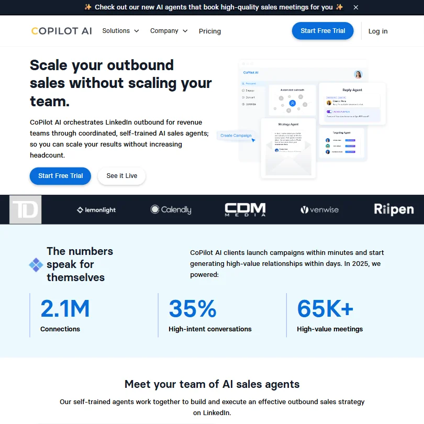
Task: Click the CDM Media logo
Action: (x=245, y=209)
